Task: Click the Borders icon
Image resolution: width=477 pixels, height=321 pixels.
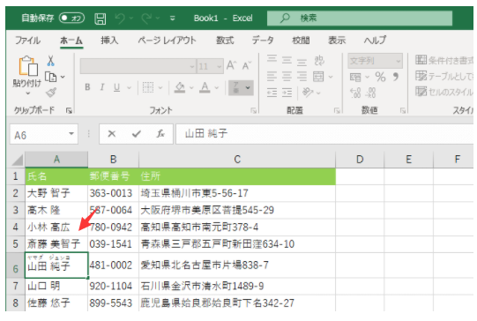Action: 148,87
